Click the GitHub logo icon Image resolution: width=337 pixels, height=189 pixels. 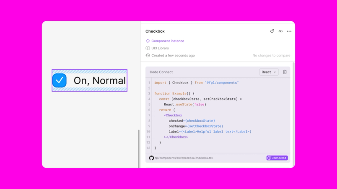click(x=151, y=158)
